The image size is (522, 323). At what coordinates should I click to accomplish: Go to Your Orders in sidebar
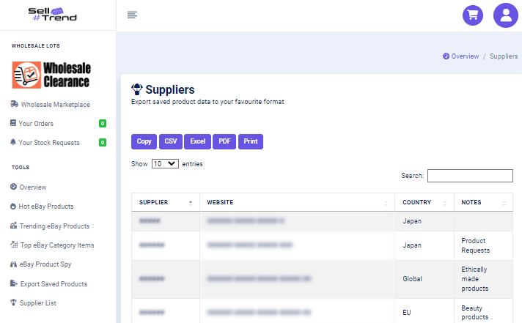coord(36,124)
